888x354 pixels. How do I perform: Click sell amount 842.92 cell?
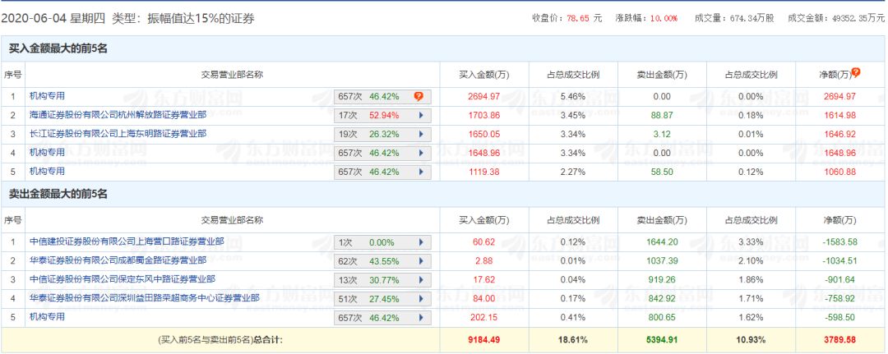pyautogui.click(x=661, y=298)
